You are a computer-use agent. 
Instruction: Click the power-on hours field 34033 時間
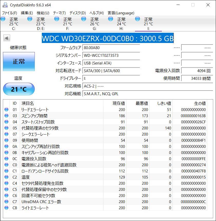[x=197, y=78]
